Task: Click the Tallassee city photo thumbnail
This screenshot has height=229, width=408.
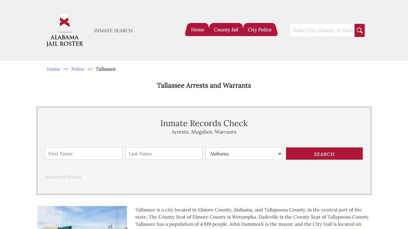Action: click(82, 217)
